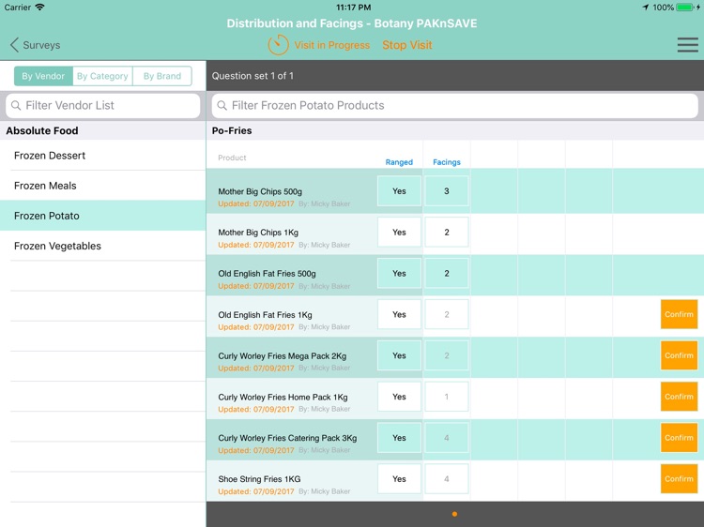Screen dimensions: 704x527
Task: Click the Product column header
Action: pyautogui.click(x=232, y=158)
